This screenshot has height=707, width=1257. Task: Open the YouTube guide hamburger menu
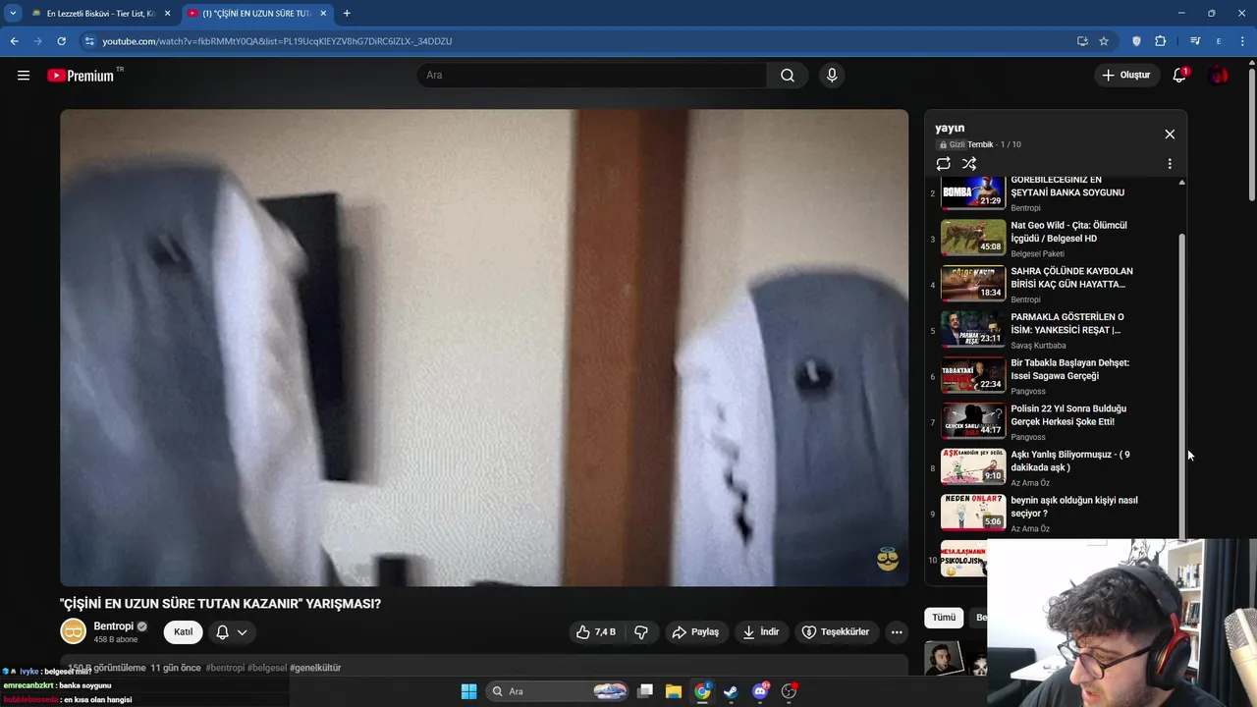pyautogui.click(x=24, y=76)
